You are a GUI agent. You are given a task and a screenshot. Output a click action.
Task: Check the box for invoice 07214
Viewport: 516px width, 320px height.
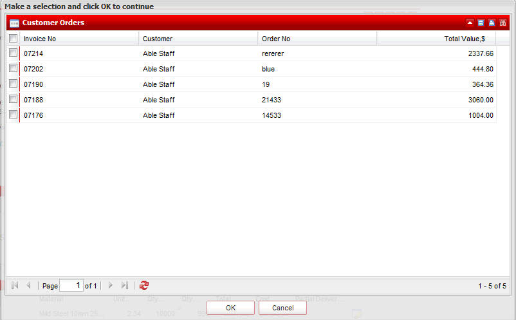(14, 53)
